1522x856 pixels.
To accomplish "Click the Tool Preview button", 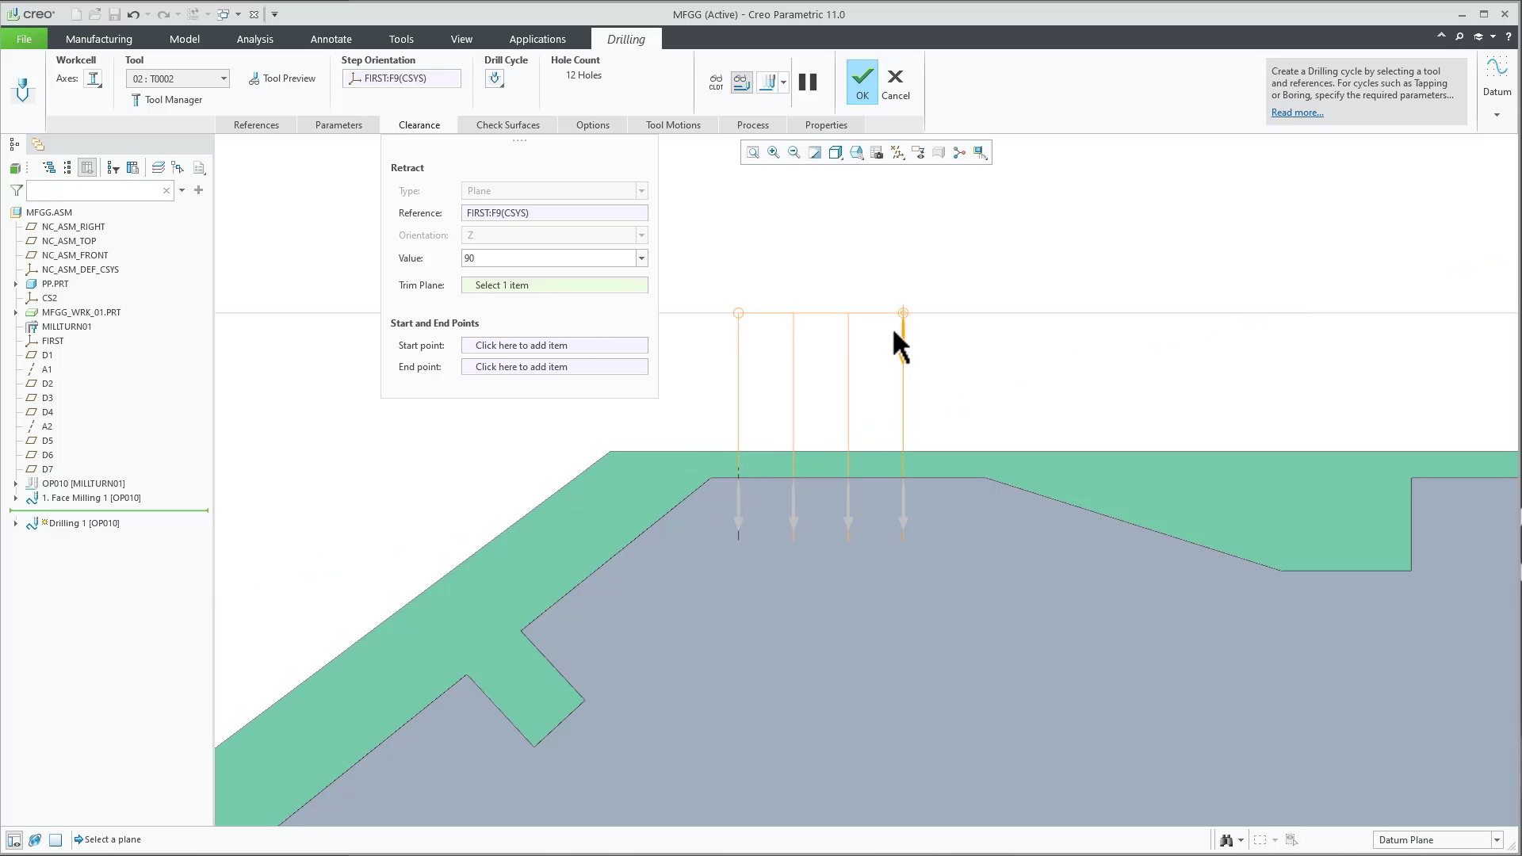I will click(282, 78).
